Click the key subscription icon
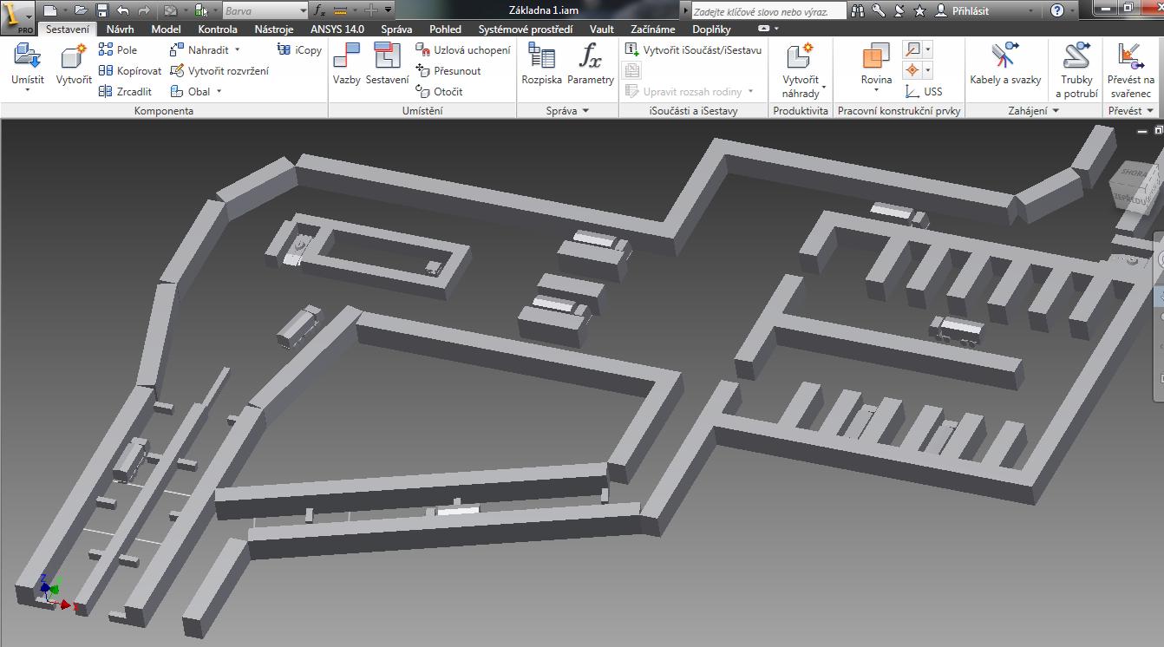The image size is (1164, 647). coord(879,10)
